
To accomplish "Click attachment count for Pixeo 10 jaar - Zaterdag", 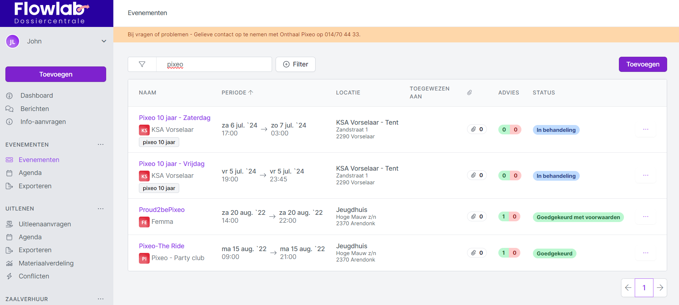I will click(477, 129).
